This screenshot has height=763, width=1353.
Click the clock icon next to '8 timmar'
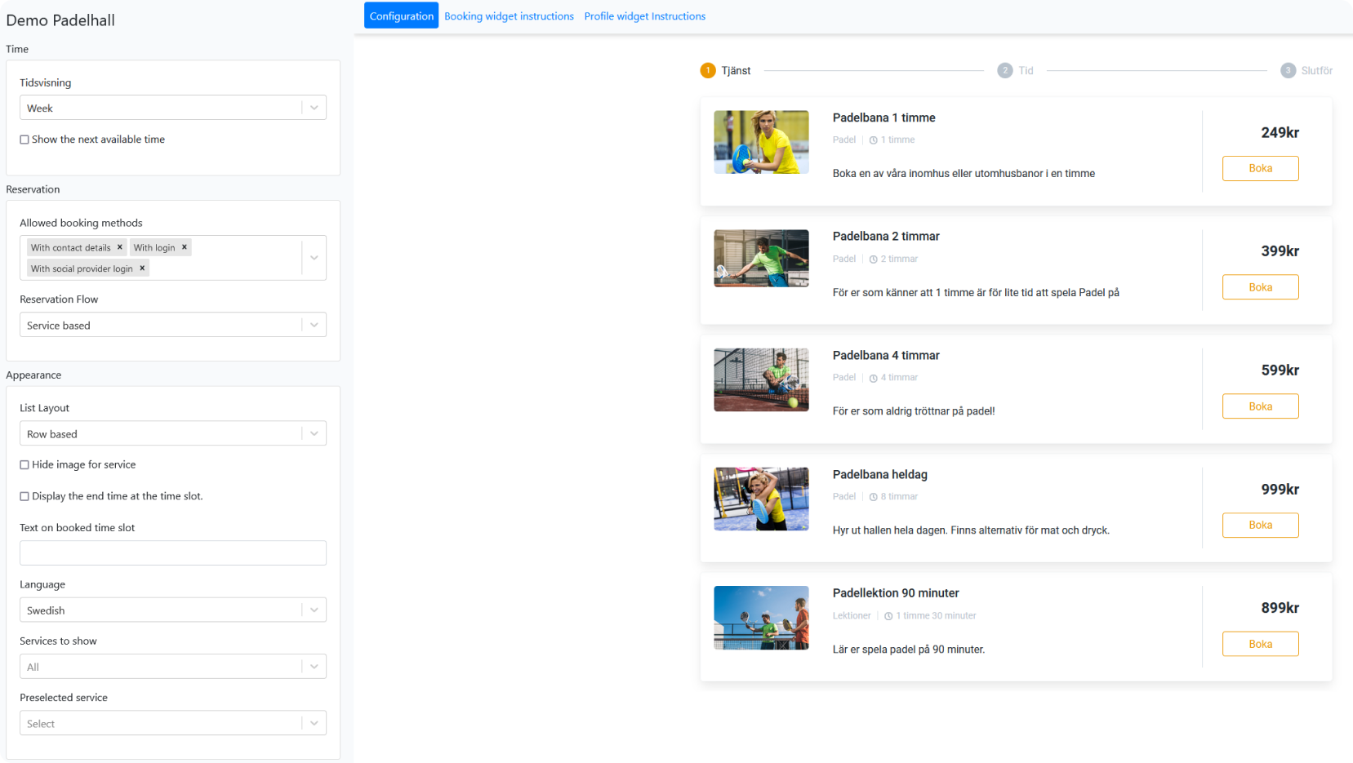point(874,497)
